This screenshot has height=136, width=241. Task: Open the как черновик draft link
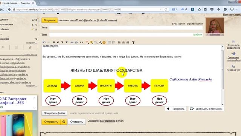coord(107,121)
